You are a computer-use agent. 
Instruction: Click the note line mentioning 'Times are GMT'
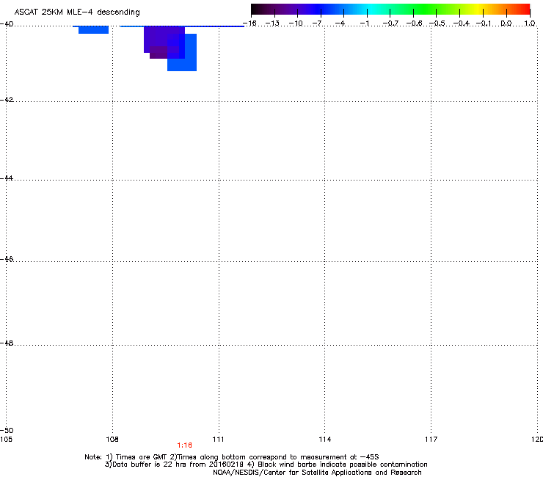tap(232, 457)
